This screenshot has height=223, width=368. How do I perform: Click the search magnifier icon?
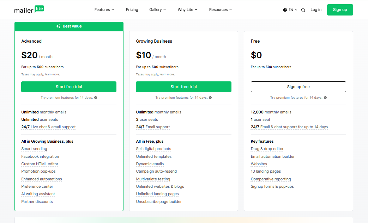(303, 10)
